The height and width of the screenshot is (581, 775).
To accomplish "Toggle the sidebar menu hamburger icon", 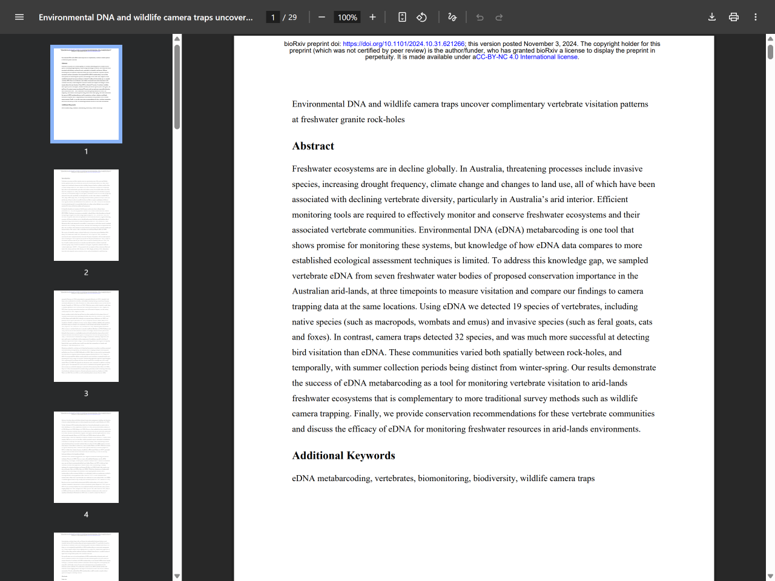I will (19, 17).
